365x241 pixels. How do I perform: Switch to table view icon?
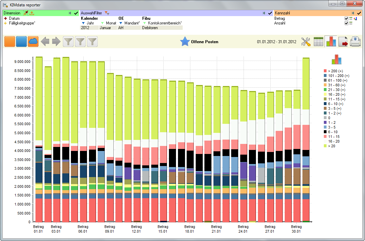318,42
